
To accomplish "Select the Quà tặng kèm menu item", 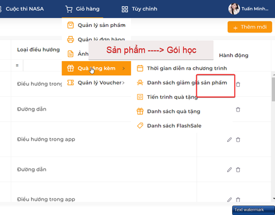I will 96,68.
